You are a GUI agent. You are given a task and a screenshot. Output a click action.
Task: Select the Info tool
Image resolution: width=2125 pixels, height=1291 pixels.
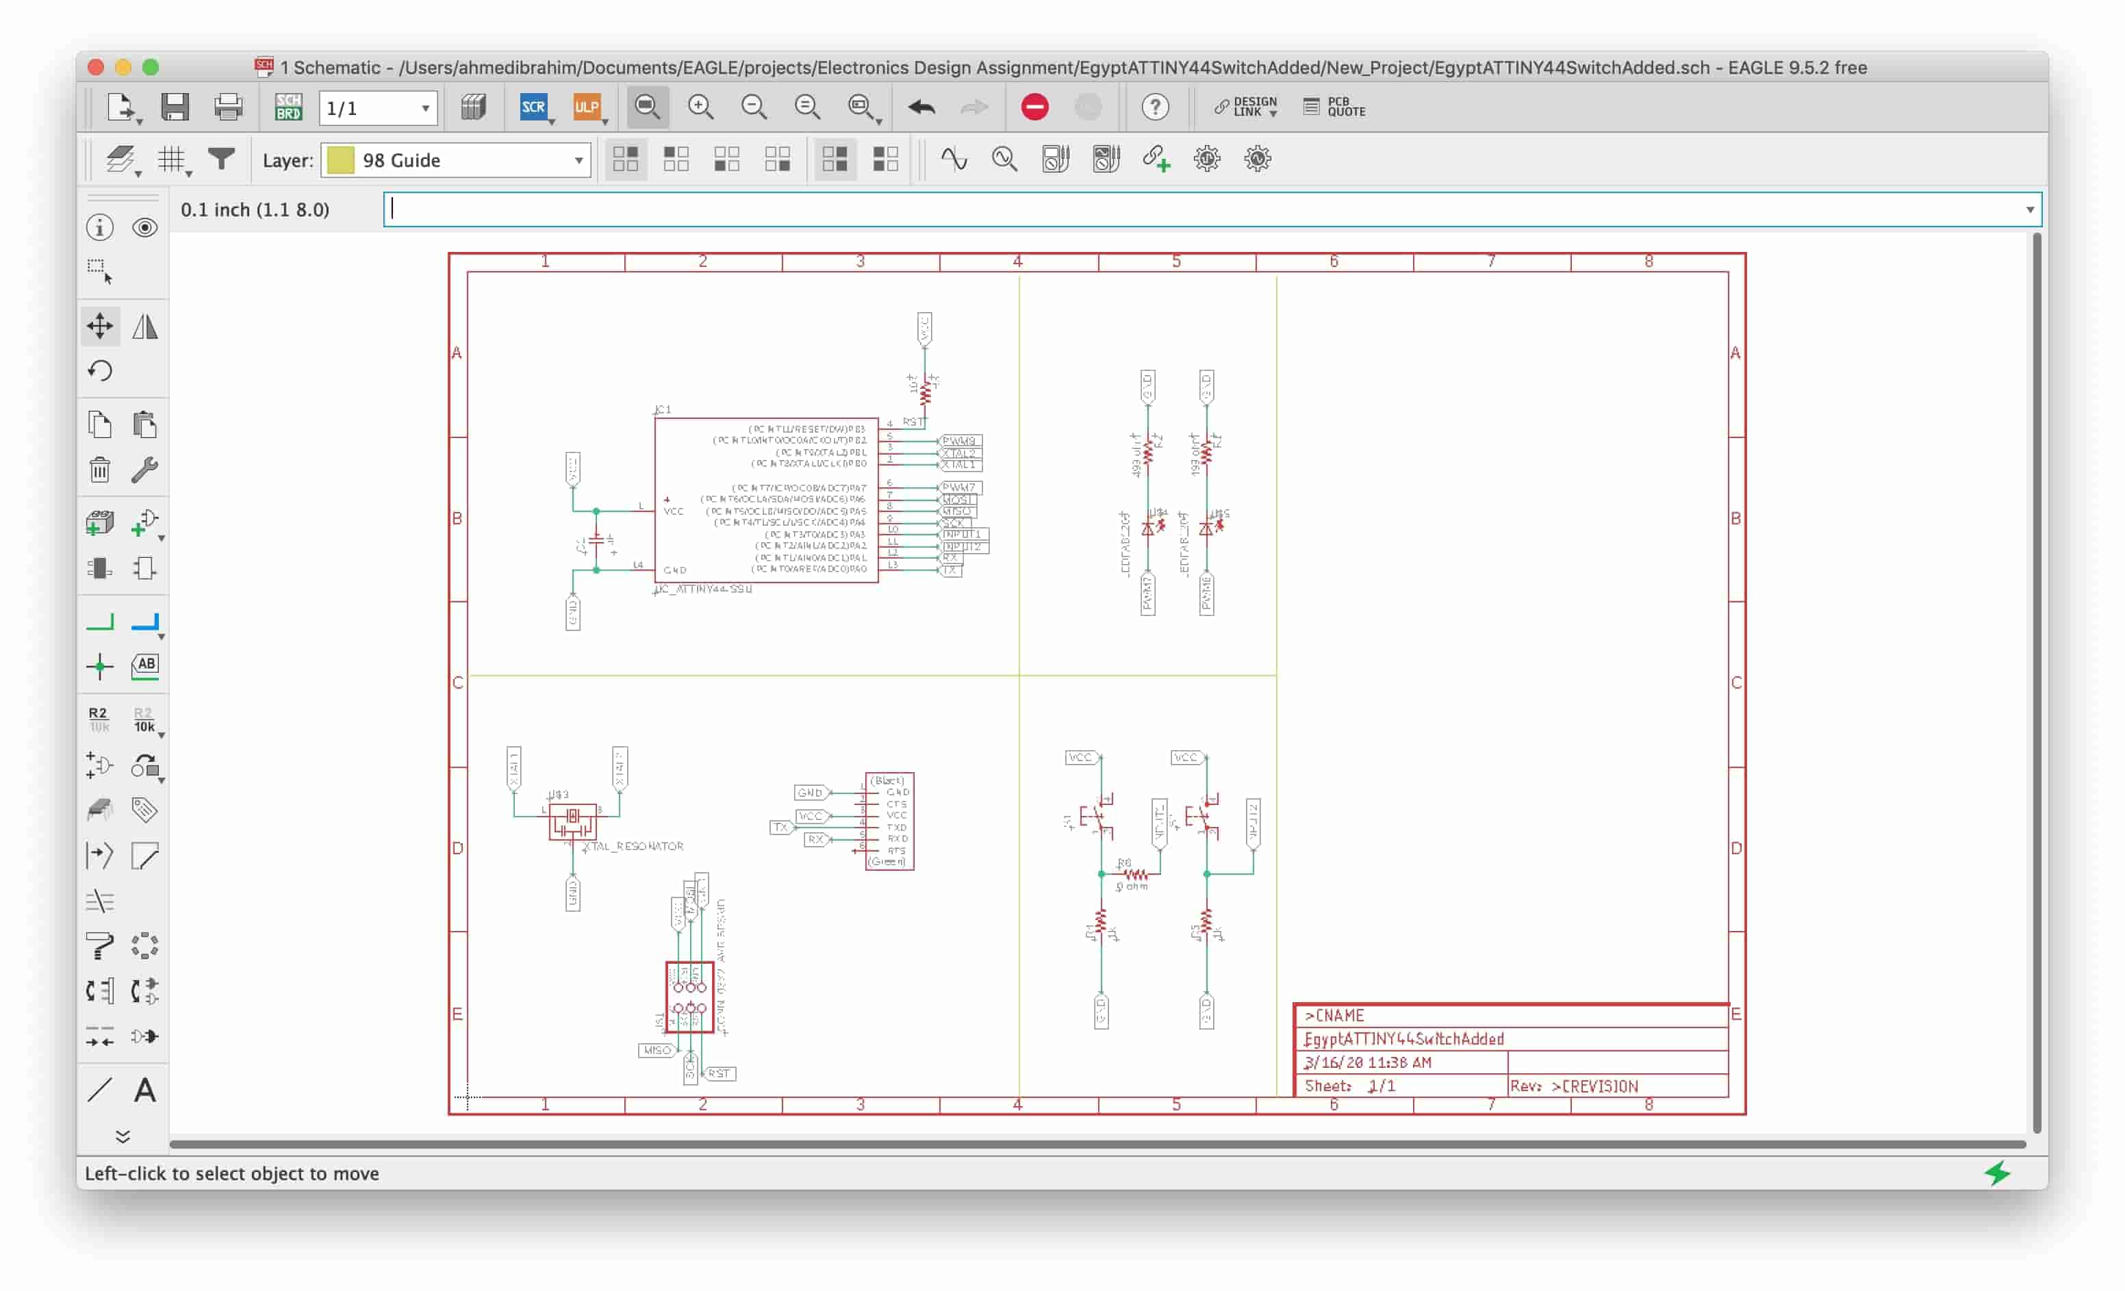[100, 227]
